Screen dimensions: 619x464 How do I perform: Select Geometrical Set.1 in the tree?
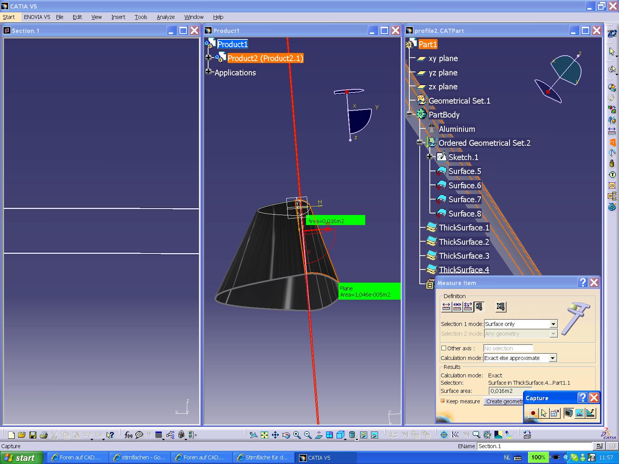point(459,101)
